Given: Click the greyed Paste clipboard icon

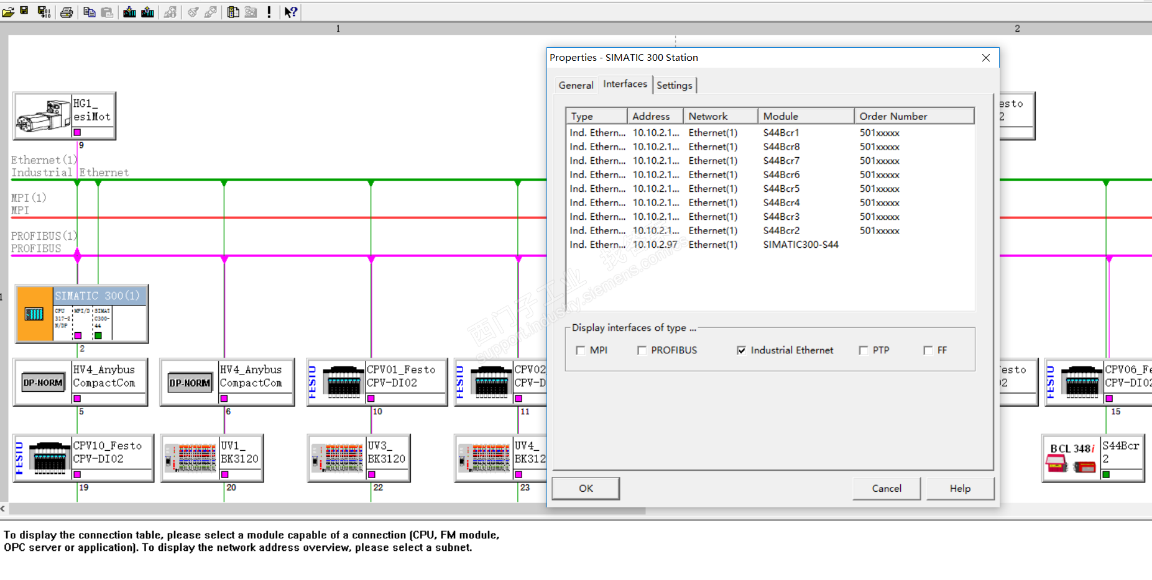Looking at the screenshot, I should tap(107, 12).
